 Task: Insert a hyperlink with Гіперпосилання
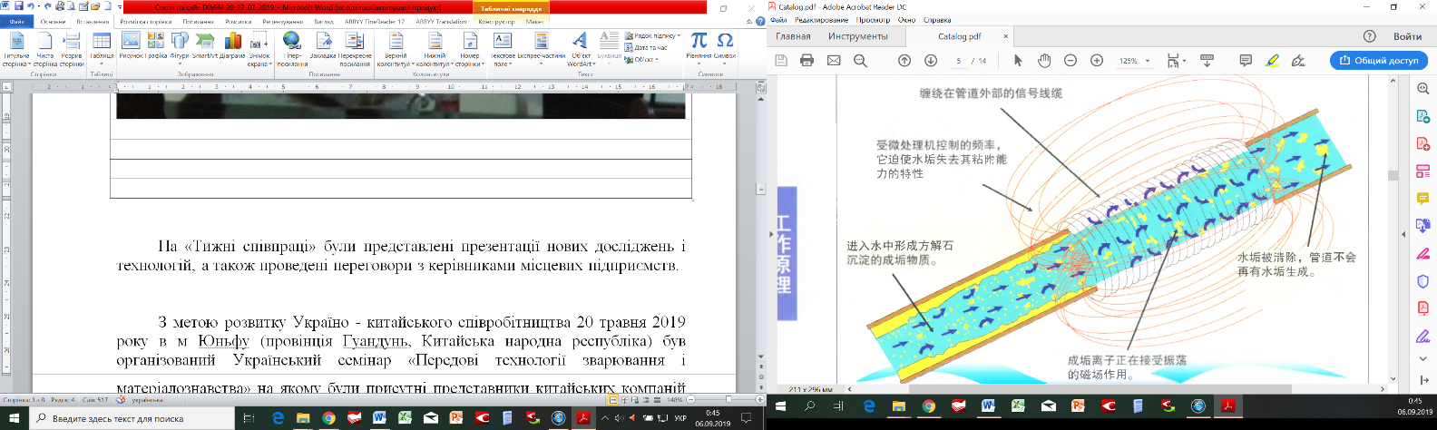(292, 49)
